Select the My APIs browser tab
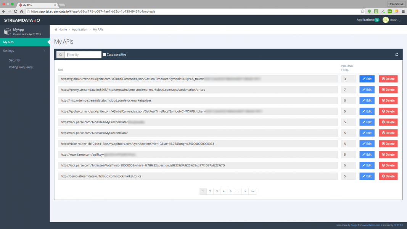The image size is (407, 229). [37, 5]
